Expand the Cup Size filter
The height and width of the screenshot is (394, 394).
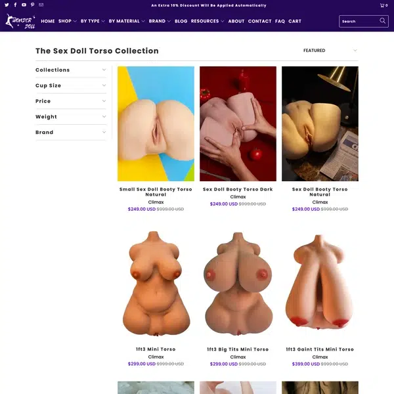pos(71,85)
